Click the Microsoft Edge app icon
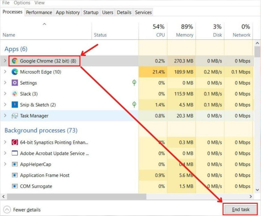 pos(15,72)
